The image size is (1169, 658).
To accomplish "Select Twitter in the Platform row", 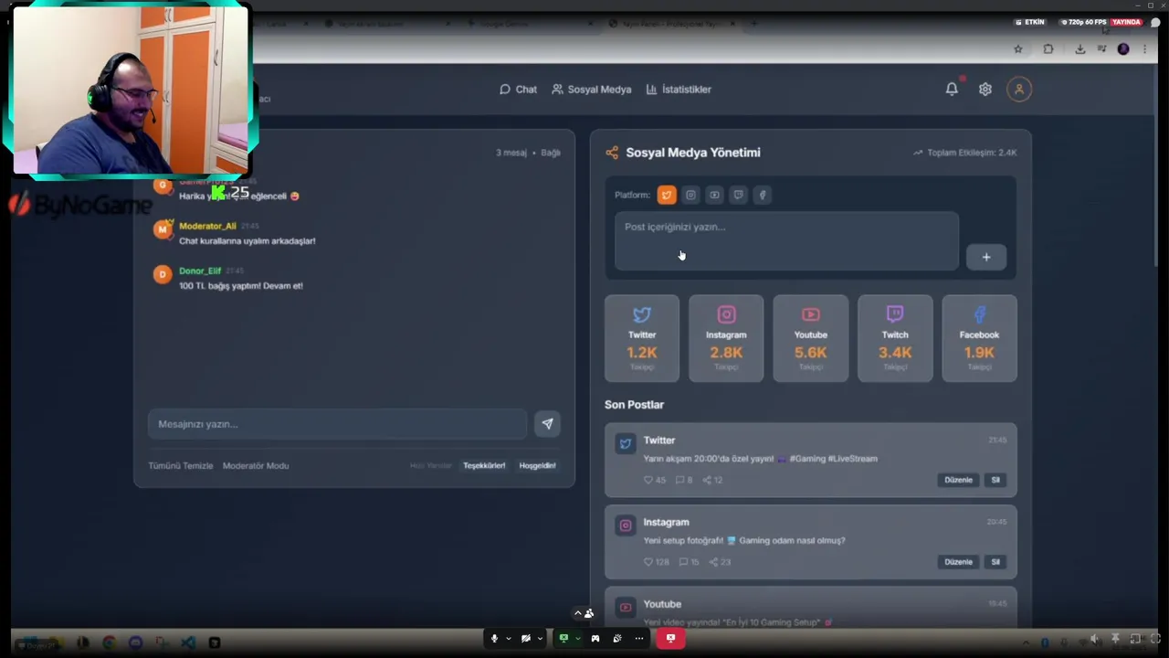I will pos(667,195).
